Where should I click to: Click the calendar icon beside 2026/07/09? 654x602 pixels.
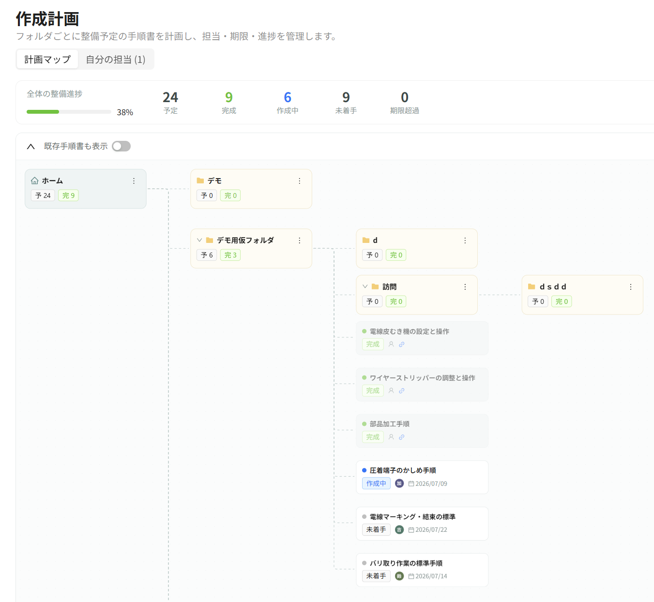(411, 483)
